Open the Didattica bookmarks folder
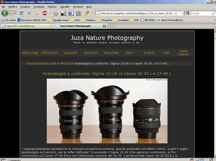Image resolution: width=216 pixels, height=161 pixels. pyautogui.click(x=88, y=20)
